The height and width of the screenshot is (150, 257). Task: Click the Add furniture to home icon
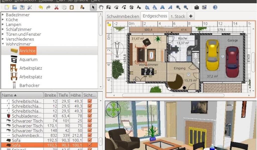pos(82,7)
